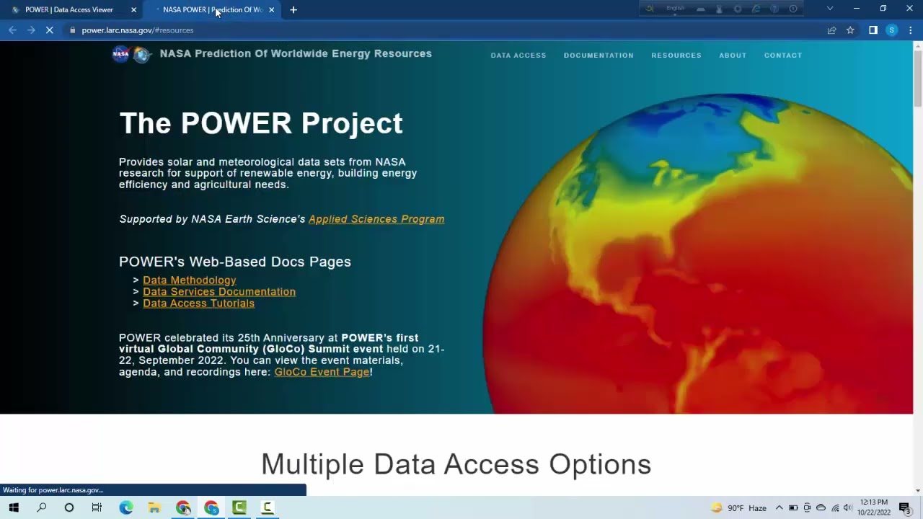
Task: Open the white Camtasia recorder taskbar icon
Action: click(268, 507)
